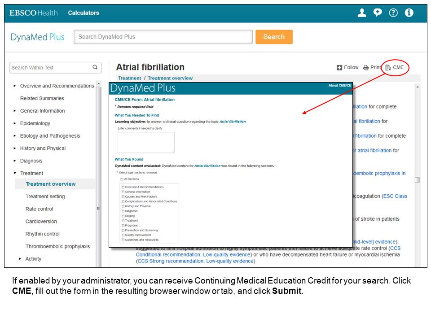
Task: Check Overview & Recommendations checkbox
Action: point(123,187)
